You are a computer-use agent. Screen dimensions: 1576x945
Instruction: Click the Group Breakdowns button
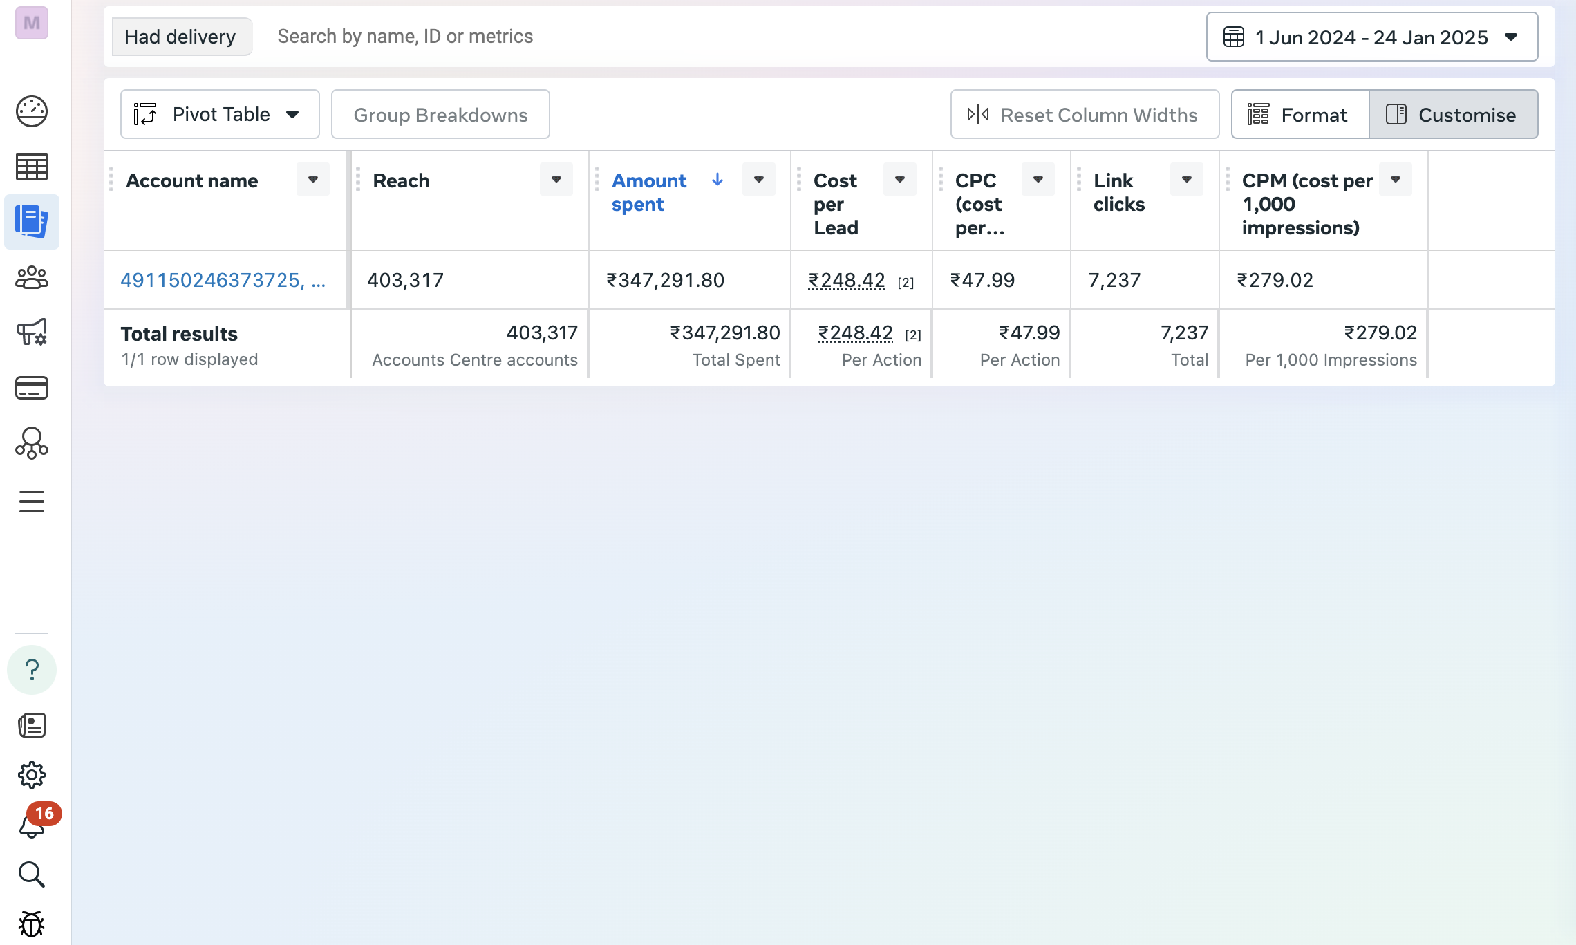pyautogui.click(x=440, y=115)
